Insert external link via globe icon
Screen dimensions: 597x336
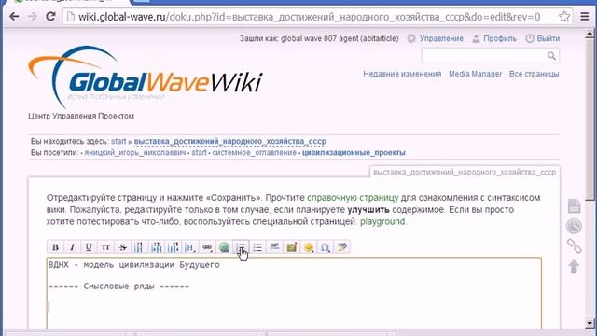click(224, 247)
